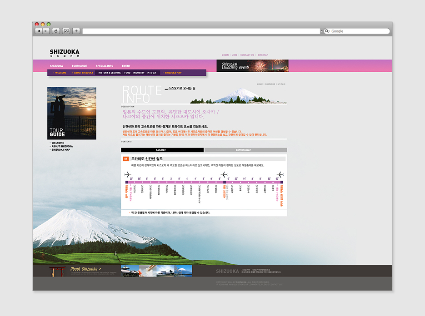Select ABOUT SHIZUOKA in the purple submenu bar
Screen dimensions: 425x316
click(x=83, y=73)
